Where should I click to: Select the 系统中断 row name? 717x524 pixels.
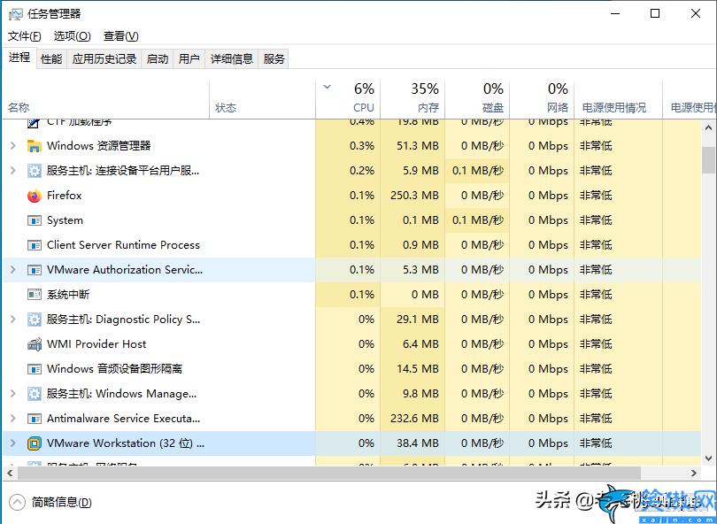(68, 295)
